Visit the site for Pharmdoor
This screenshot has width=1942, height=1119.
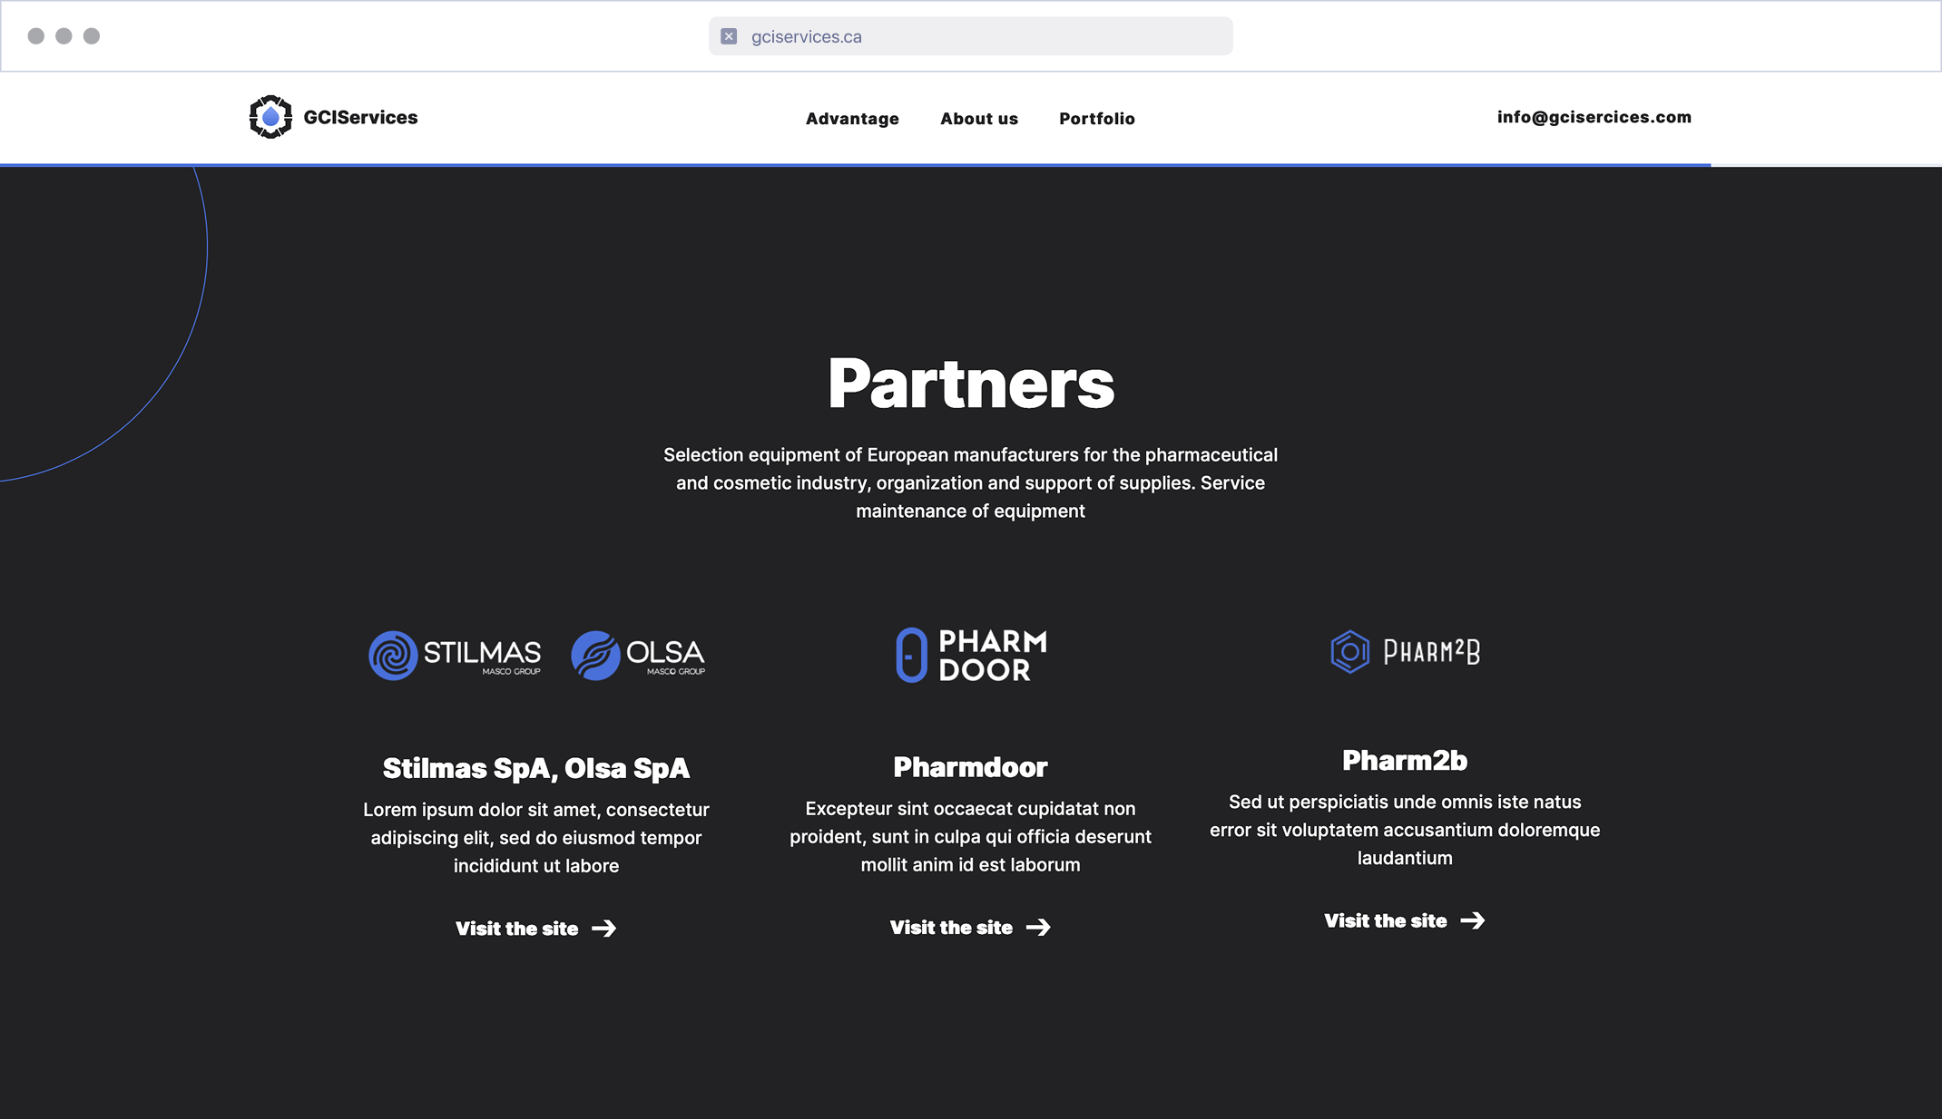tap(970, 928)
